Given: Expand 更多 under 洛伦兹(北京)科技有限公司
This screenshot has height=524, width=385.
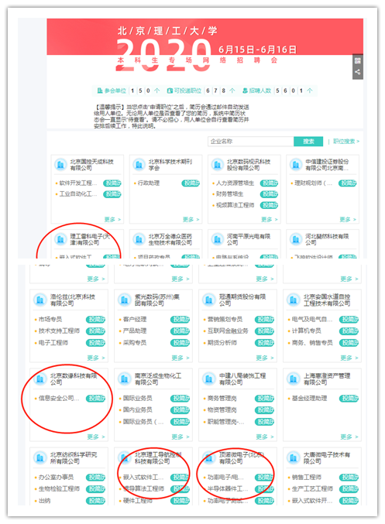Looking at the screenshot, I should (x=96, y=358).
